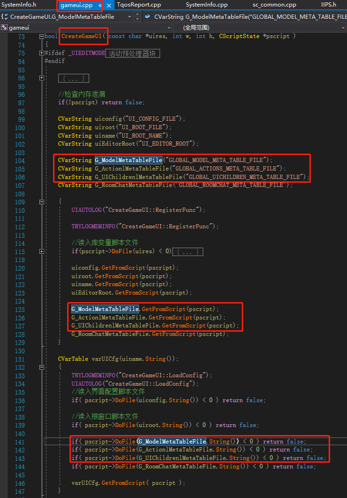The image size is (347, 498).
Task: Click the //读入根窗口脚本文件 comment
Action: point(105,416)
